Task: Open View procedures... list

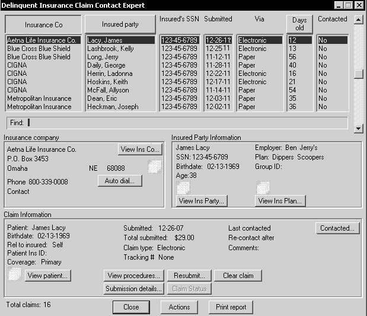Action: tap(134, 276)
